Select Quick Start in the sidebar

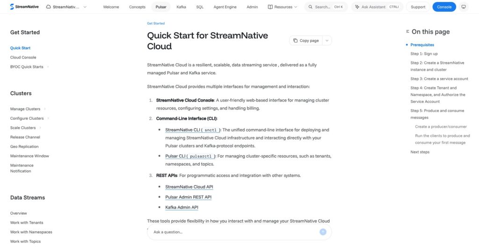point(20,48)
